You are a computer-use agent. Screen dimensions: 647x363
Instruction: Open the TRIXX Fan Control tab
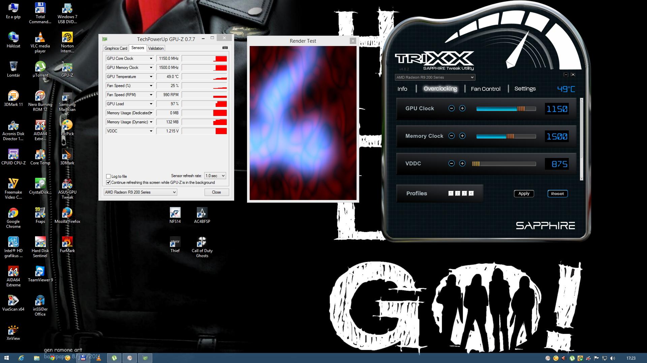coord(486,89)
